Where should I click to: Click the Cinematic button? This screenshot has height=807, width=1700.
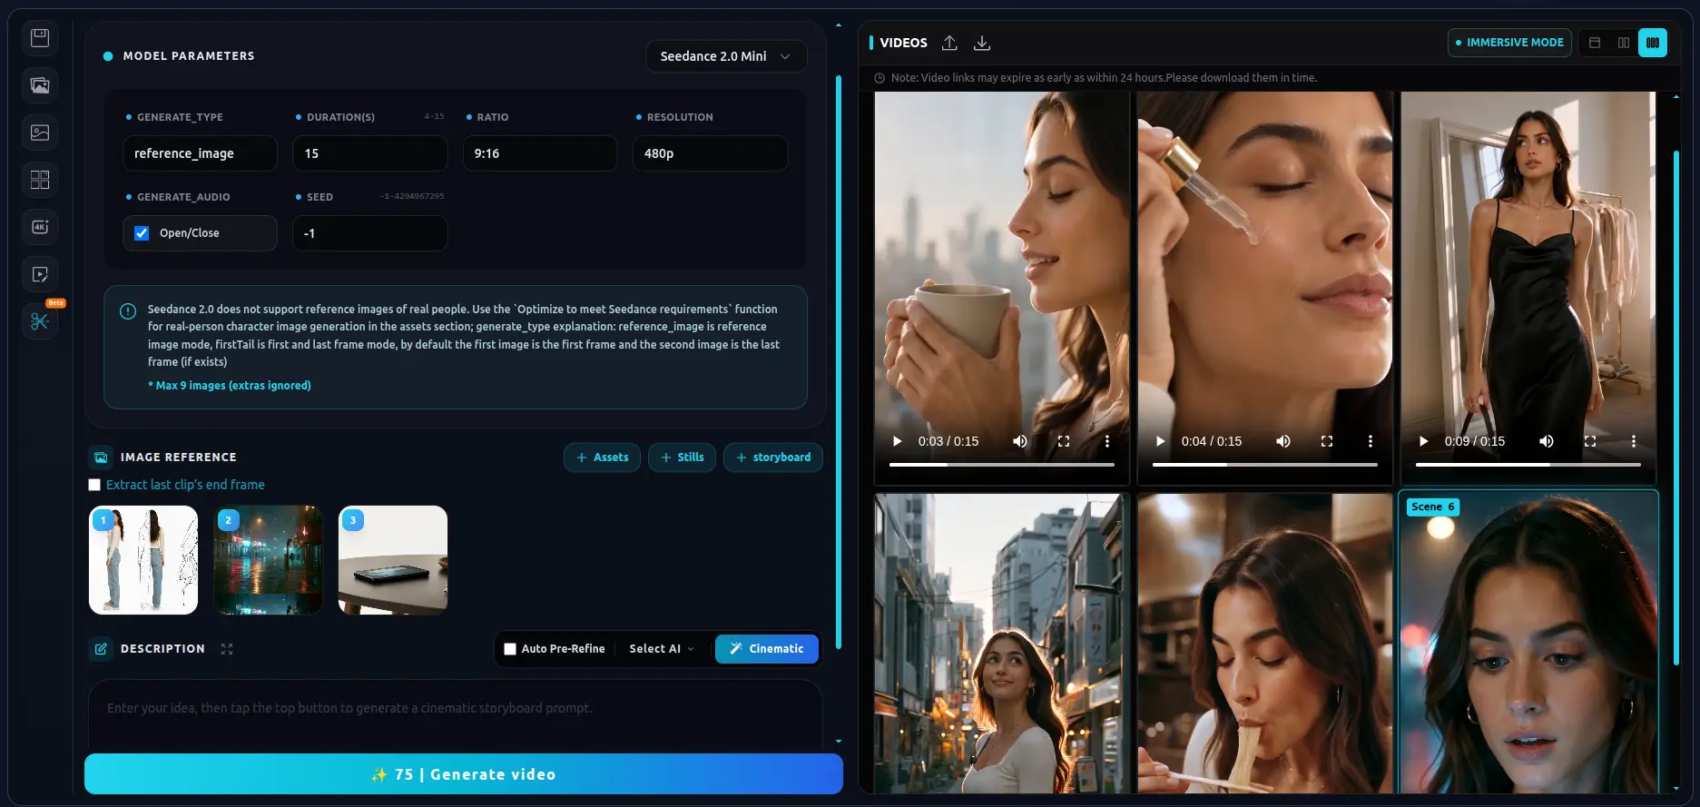click(767, 649)
